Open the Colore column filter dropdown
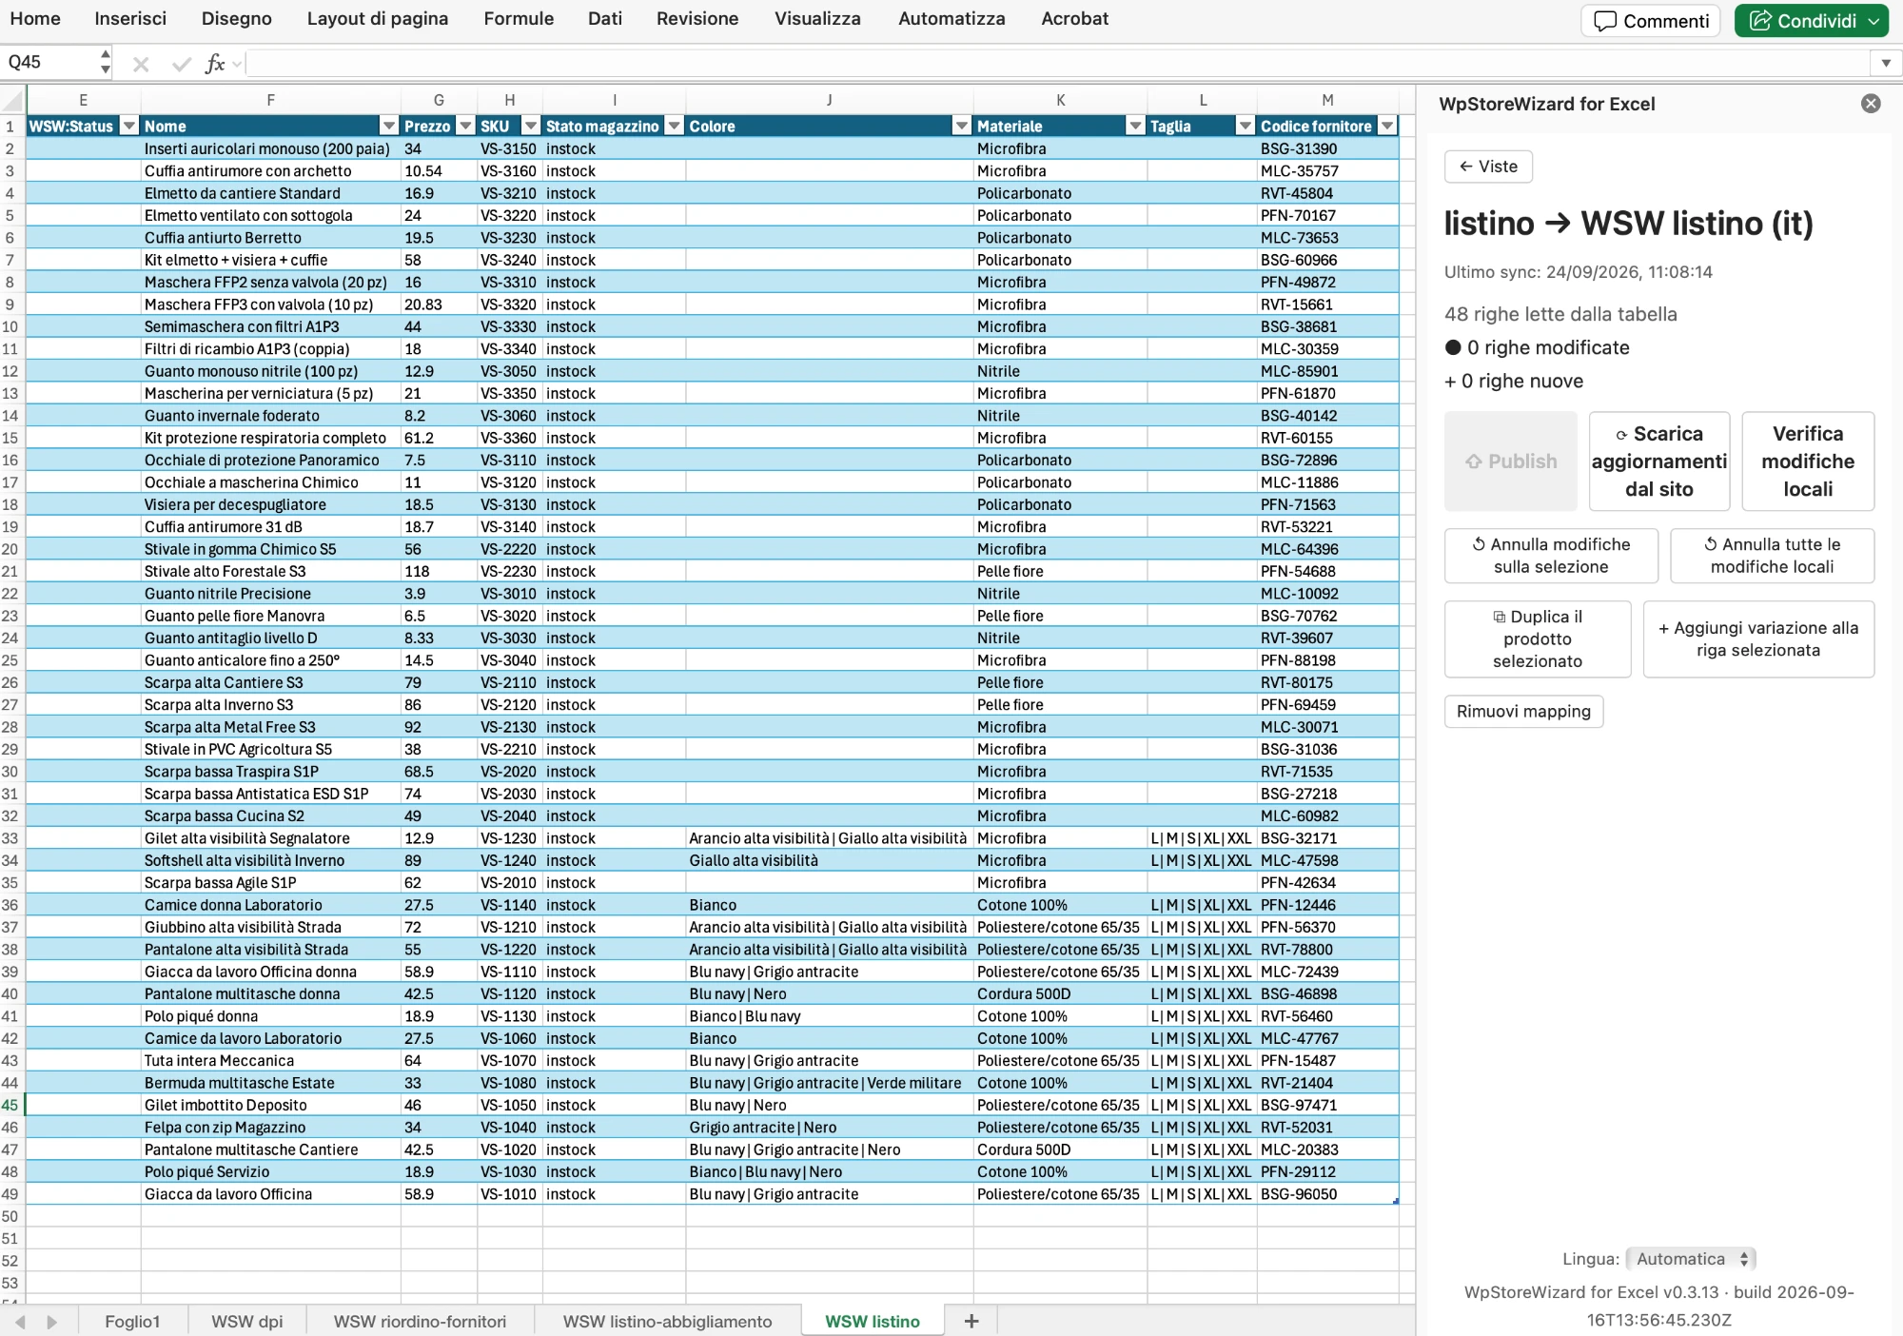 click(x=962, y=126)
